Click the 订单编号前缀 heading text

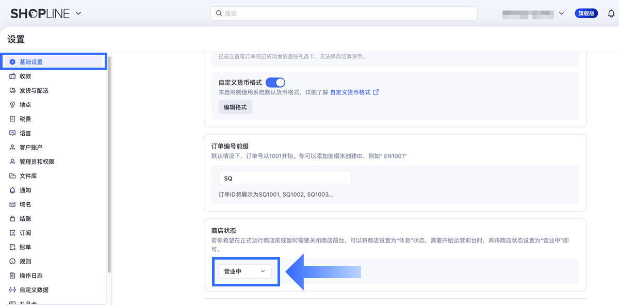point(231,147)
